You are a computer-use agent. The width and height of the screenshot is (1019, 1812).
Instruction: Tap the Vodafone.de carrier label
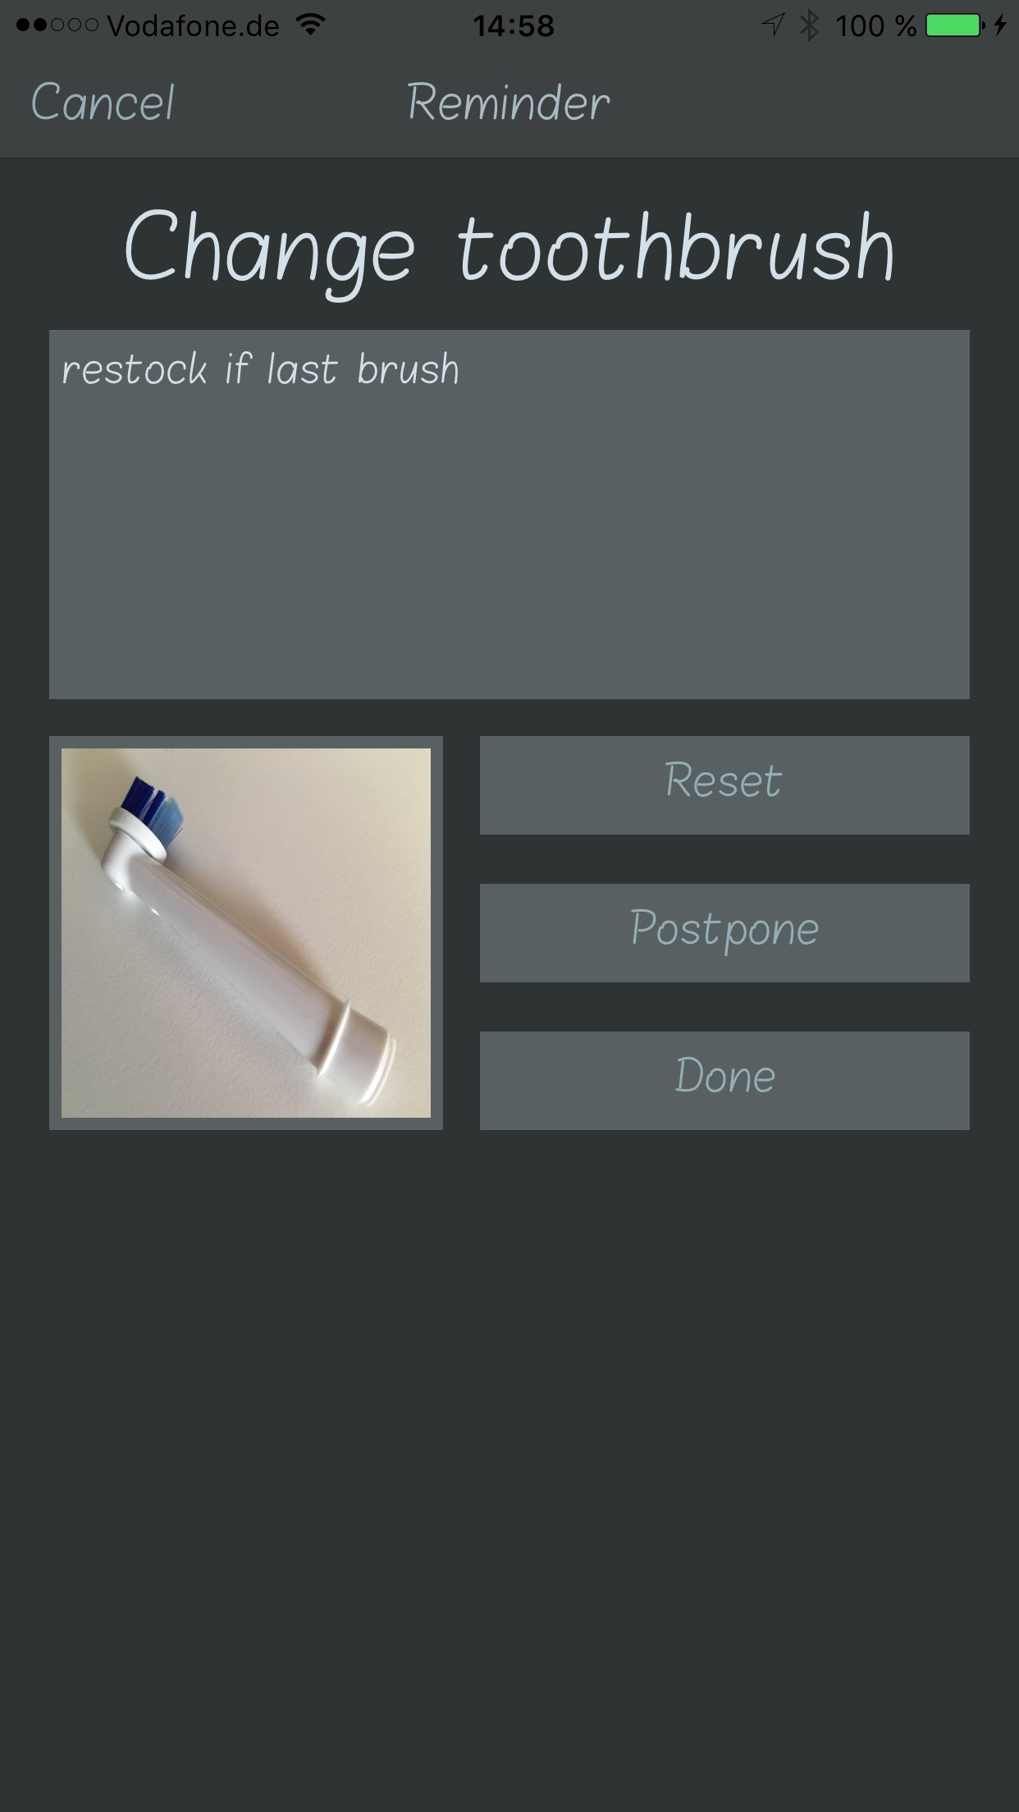(x=193, y=26)
